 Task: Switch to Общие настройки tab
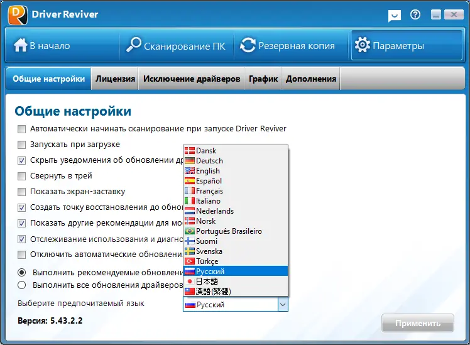pos(48,79)
